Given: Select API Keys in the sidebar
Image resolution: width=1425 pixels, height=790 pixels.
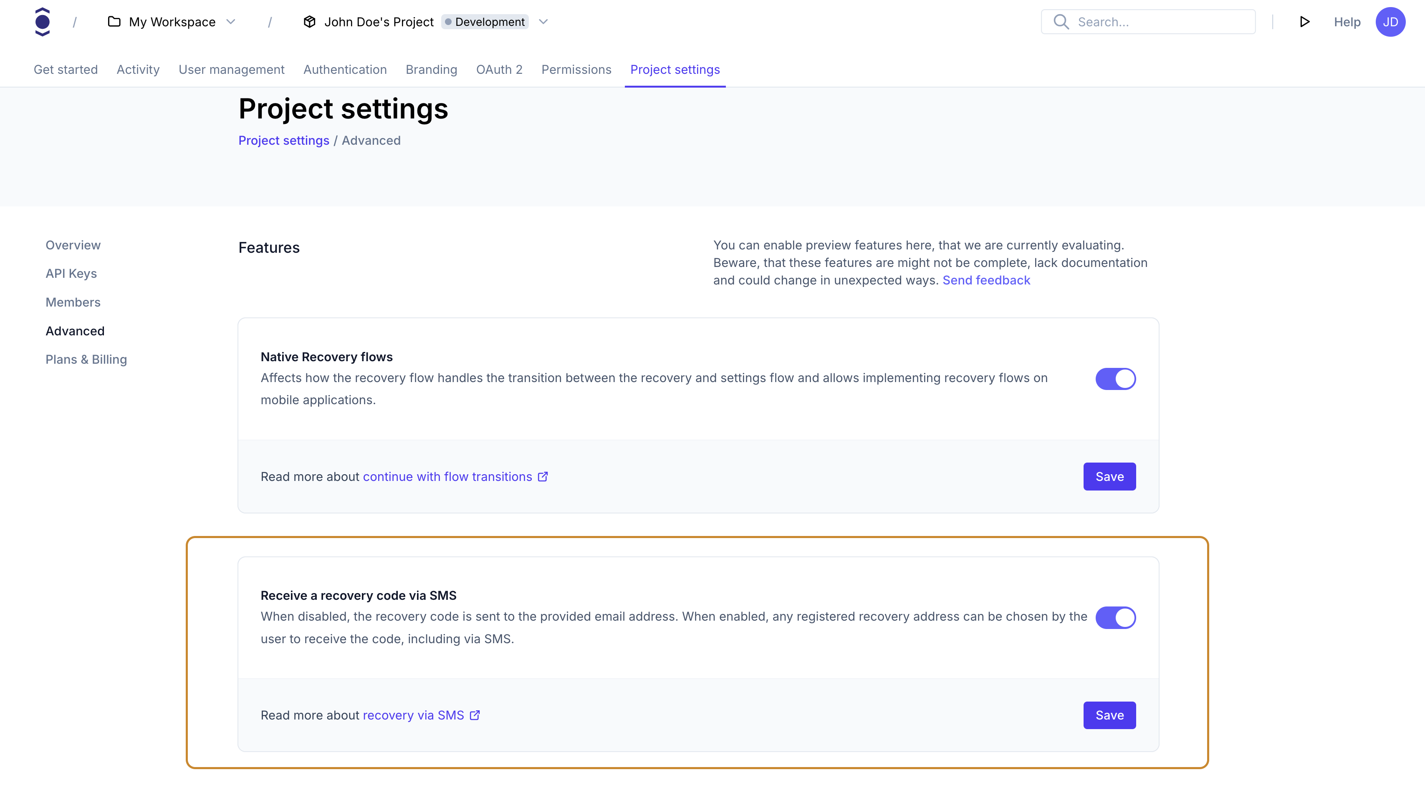Looking at the screenshot, I should click(x=71, y=274).
